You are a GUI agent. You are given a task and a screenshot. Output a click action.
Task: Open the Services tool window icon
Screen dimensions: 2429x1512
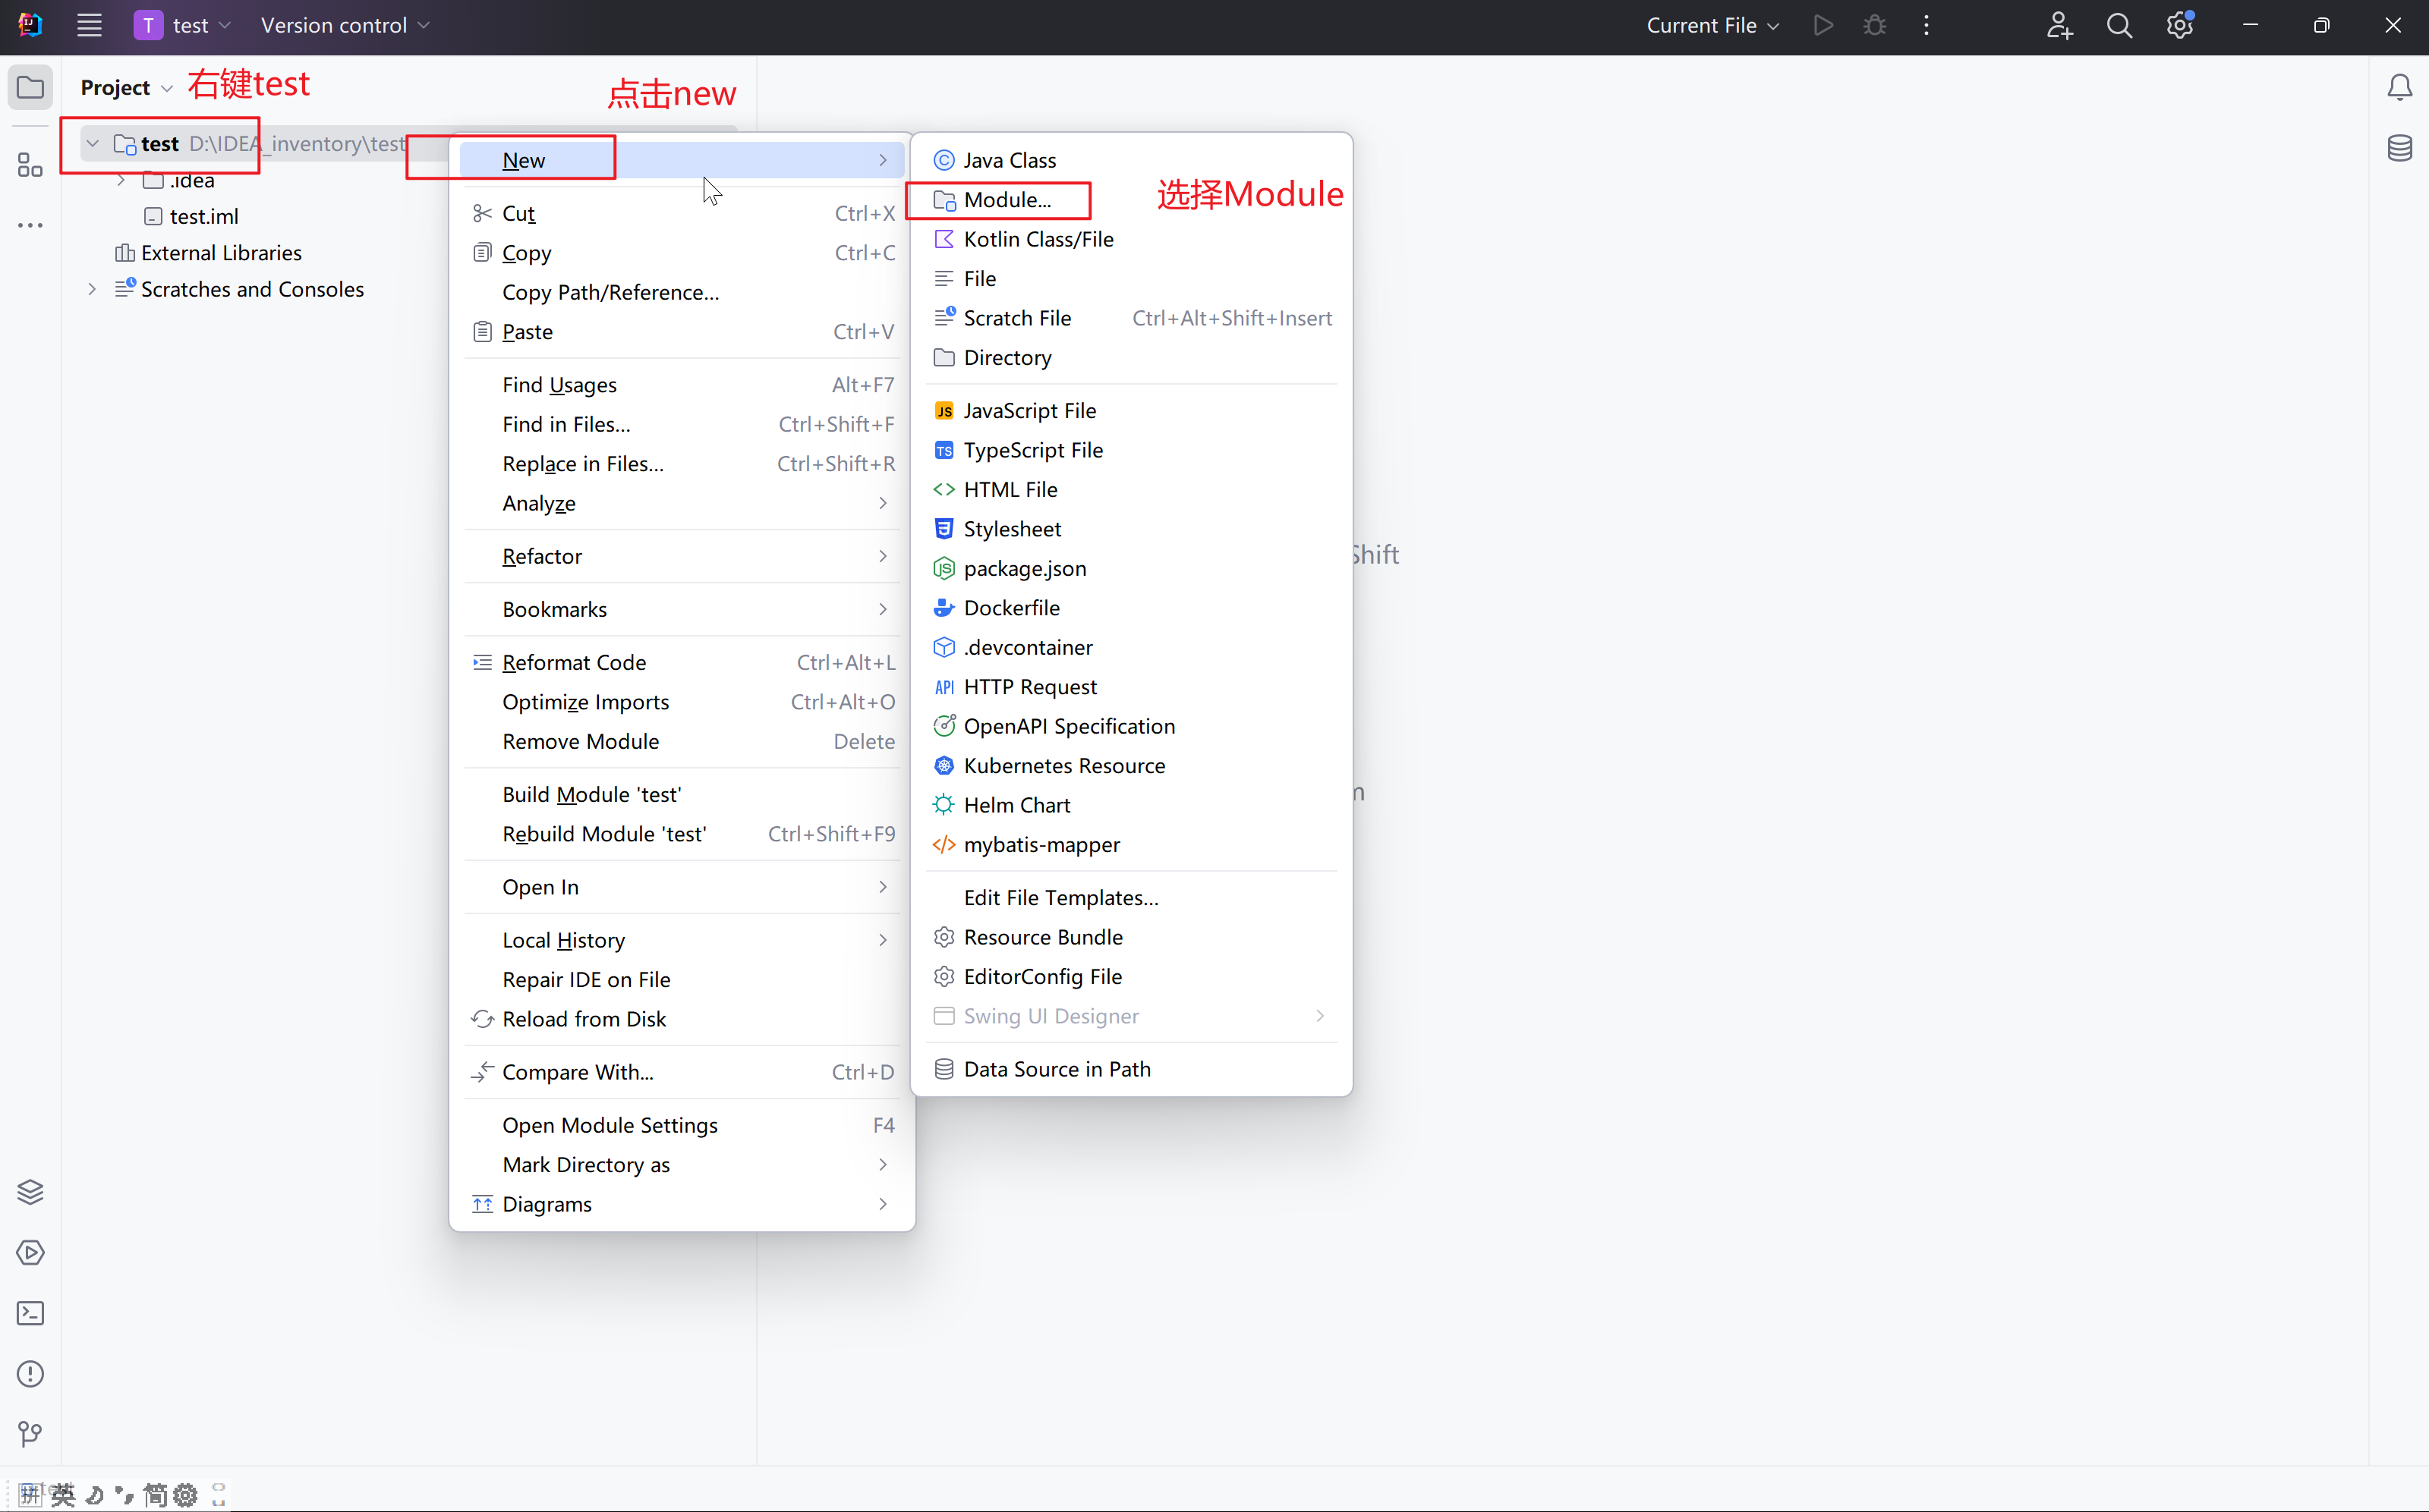tap(30, 1252)
